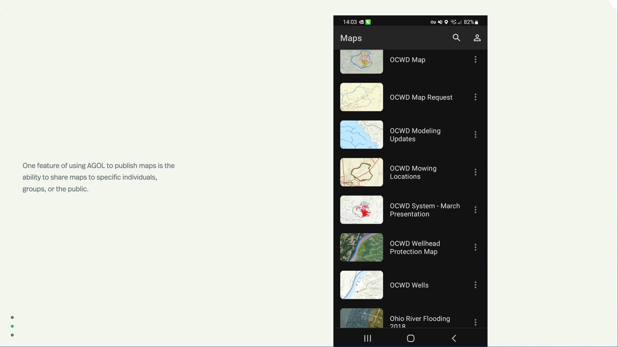Open the 'OCWD Mowing Locations' title text

click(x=413, y=173)
